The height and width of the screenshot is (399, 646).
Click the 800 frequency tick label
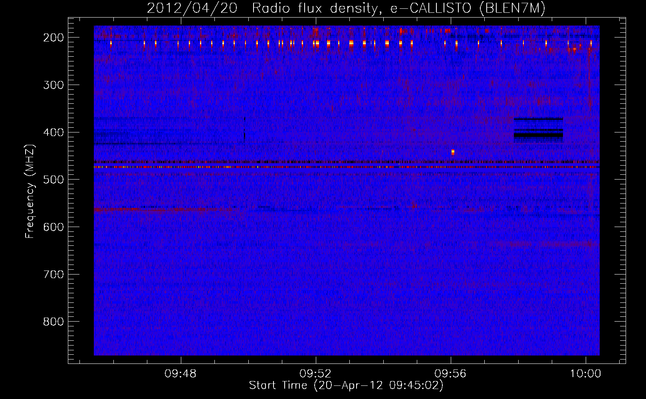coord(54,322)
